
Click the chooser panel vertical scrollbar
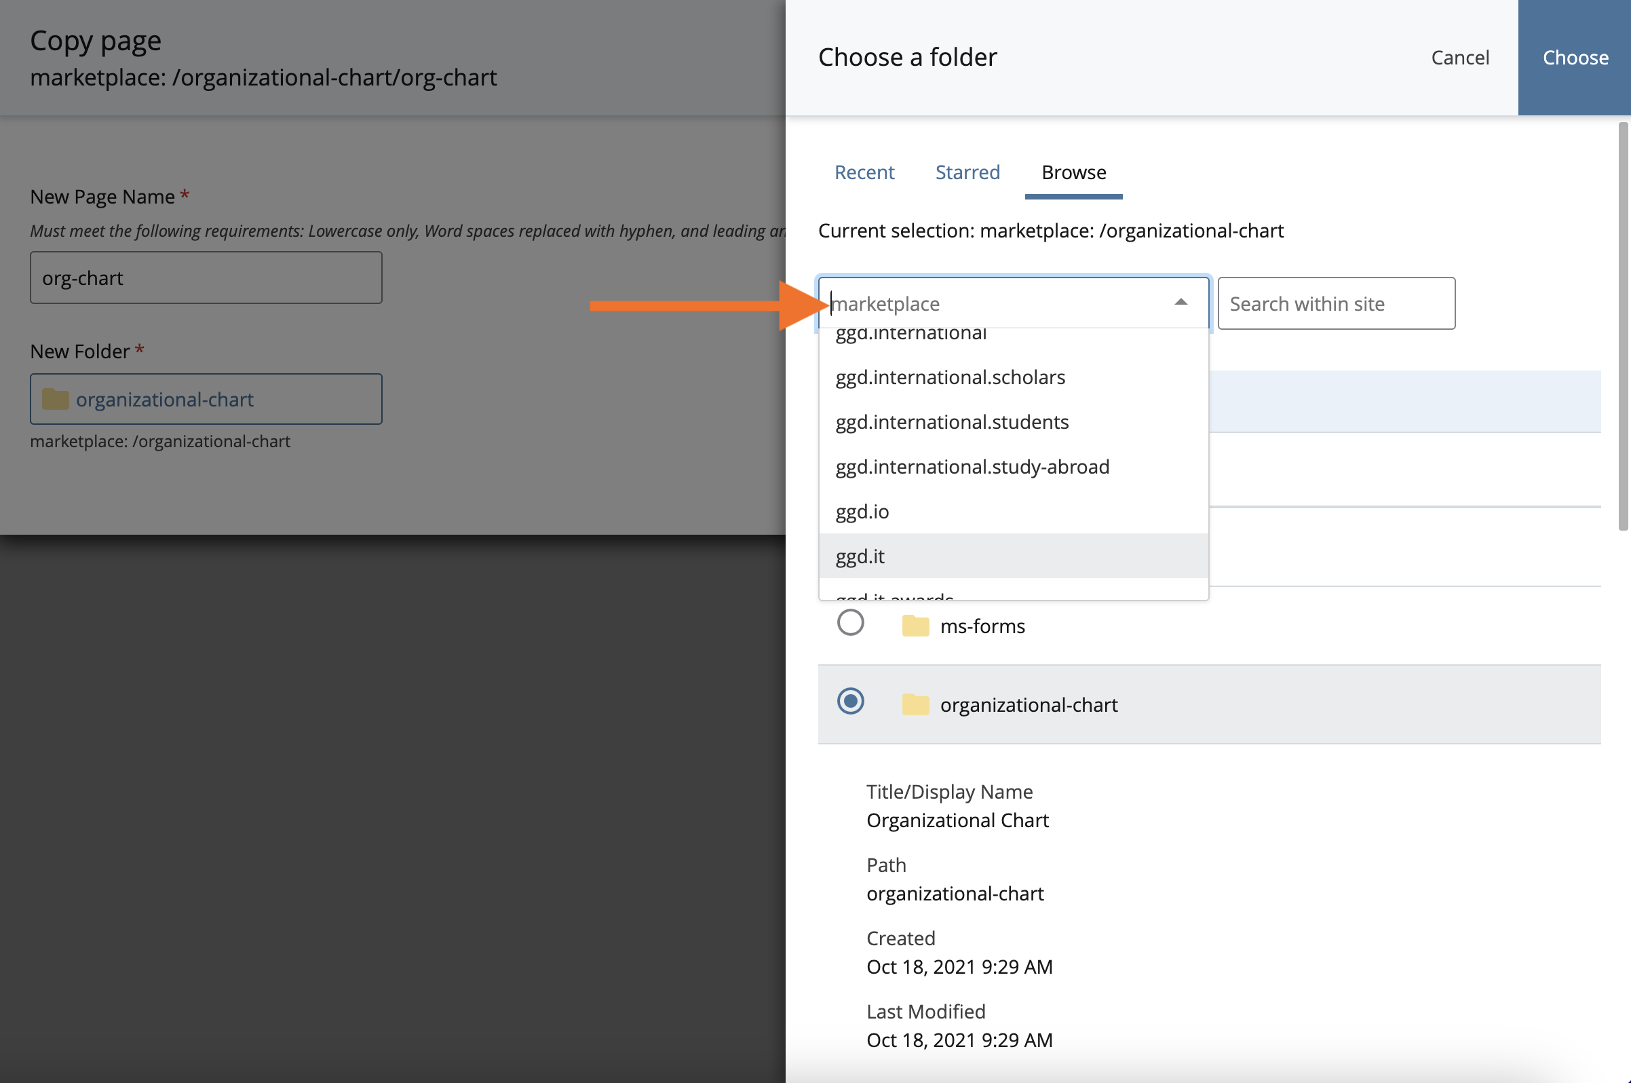(x=1623, y=326)
